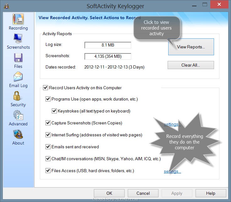Select the About label in sidebar
The height and width of the screenshot is (202, 231).
(x=18, y=143)
